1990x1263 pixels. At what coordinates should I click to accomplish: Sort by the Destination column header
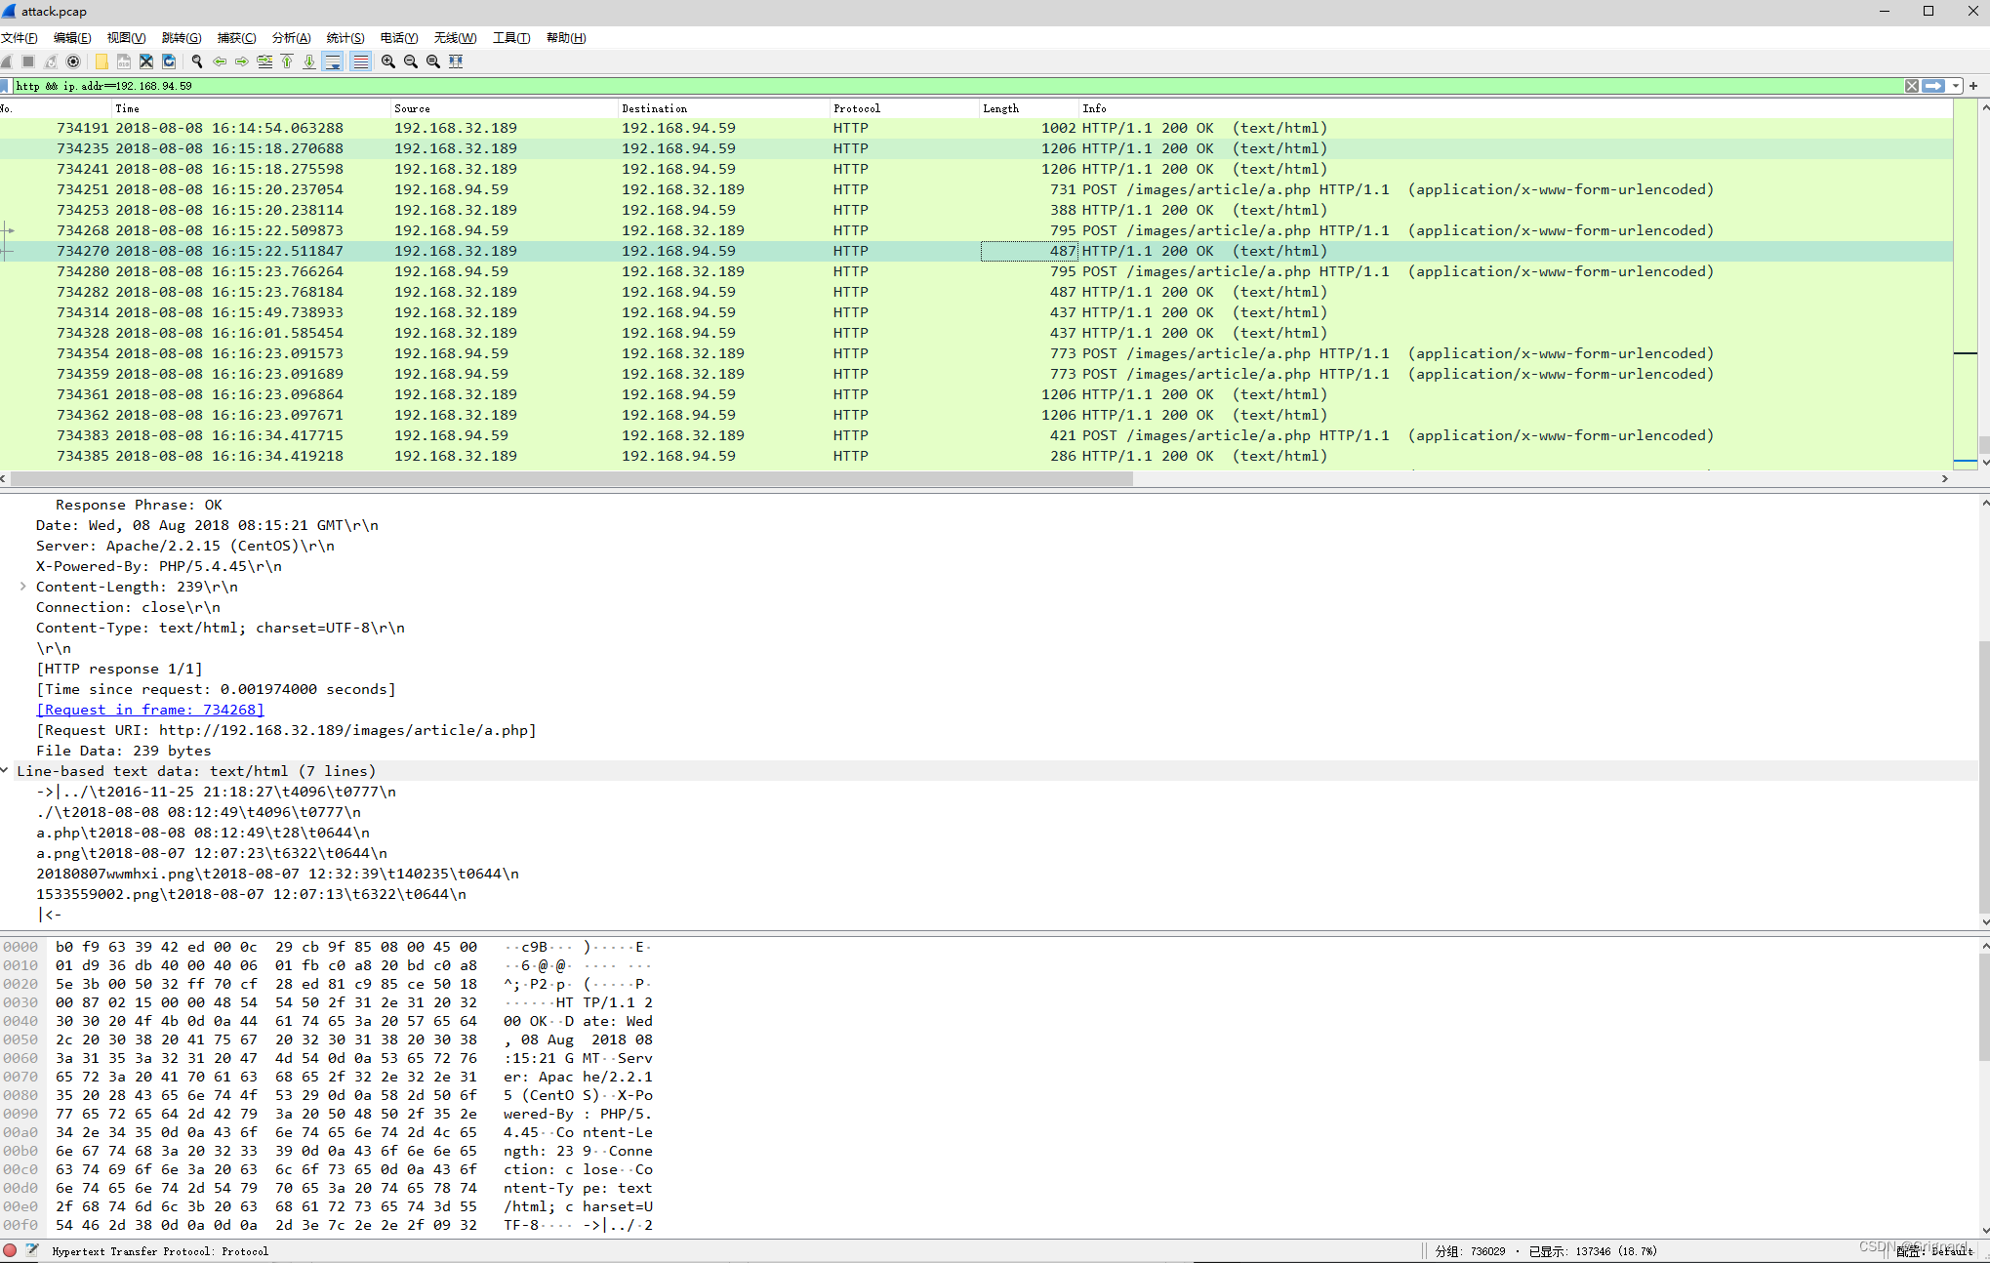click(x=723, y=108)
